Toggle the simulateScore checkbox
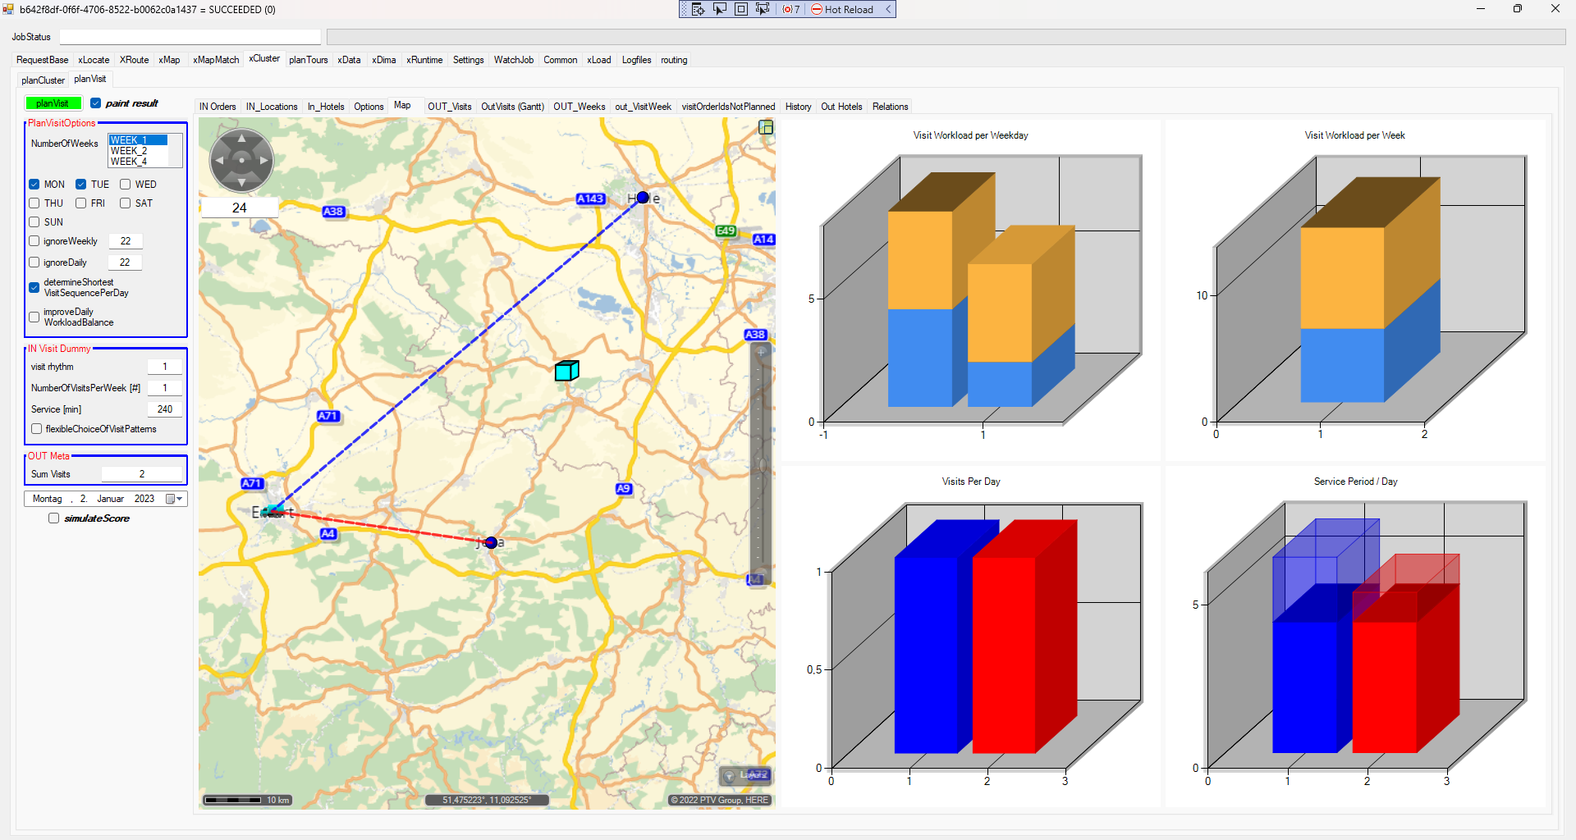The image size is (1576, 840). click(54, 518)
